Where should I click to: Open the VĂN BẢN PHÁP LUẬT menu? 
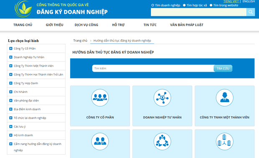point(187,25)
